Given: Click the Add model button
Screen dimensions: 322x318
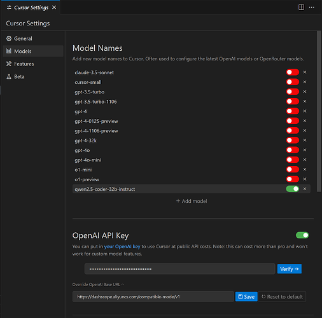Looking at the screenshot, I should pyautogui.click(x=192, y=201).
